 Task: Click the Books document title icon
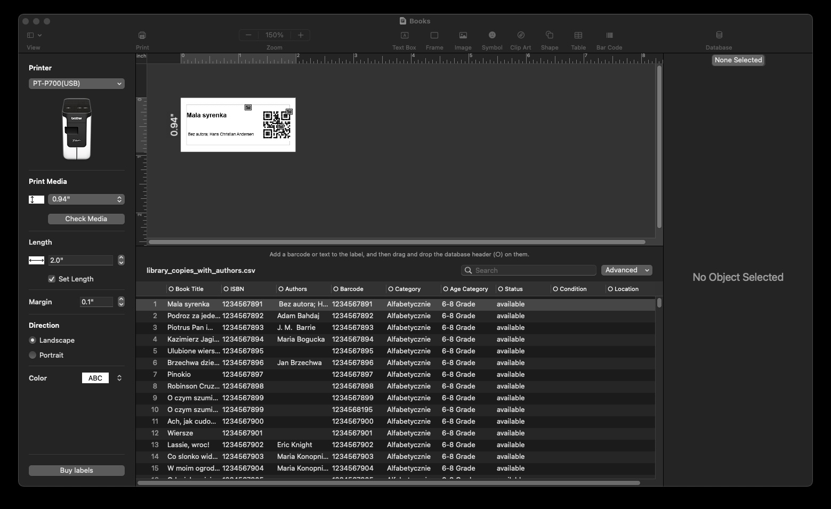(403, 21)
